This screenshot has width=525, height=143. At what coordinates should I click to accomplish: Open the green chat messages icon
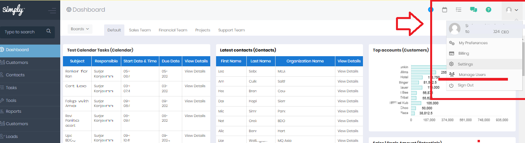click(473, 10)
